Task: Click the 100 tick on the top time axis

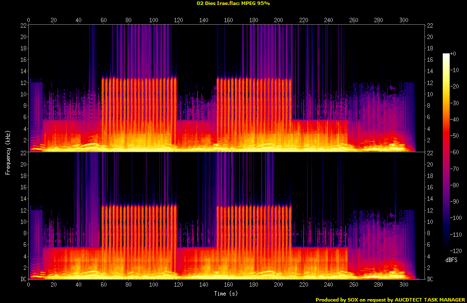Action: click(x=154, y=20)
